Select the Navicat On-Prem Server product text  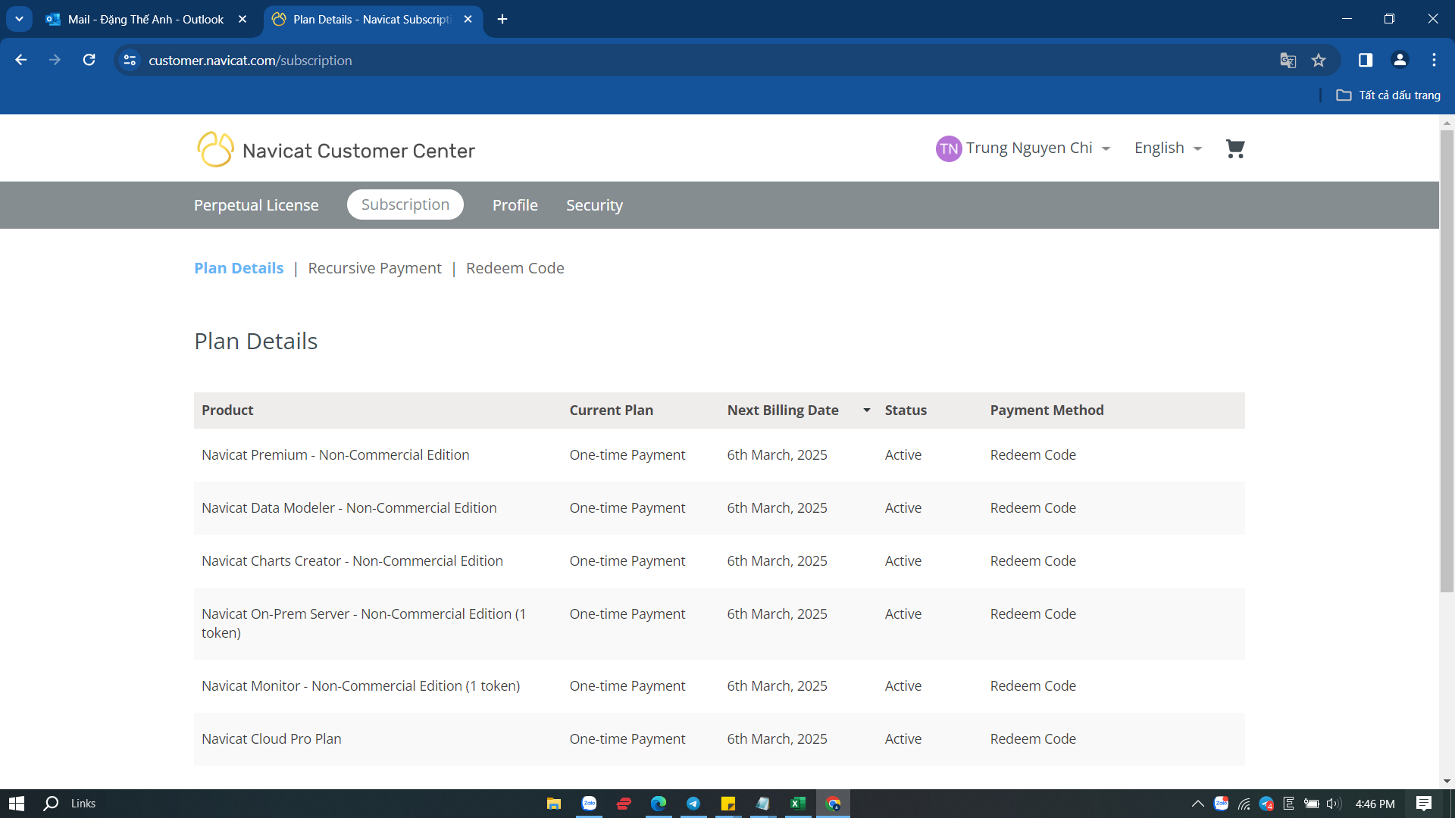coord(364,623)
